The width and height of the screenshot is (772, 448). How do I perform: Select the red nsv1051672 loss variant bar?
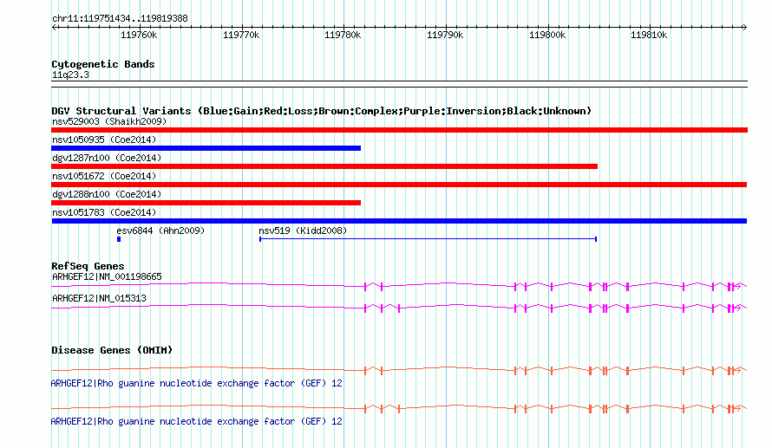click(399, 185)
